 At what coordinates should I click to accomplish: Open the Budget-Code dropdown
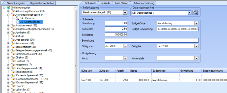coord(196,23)
